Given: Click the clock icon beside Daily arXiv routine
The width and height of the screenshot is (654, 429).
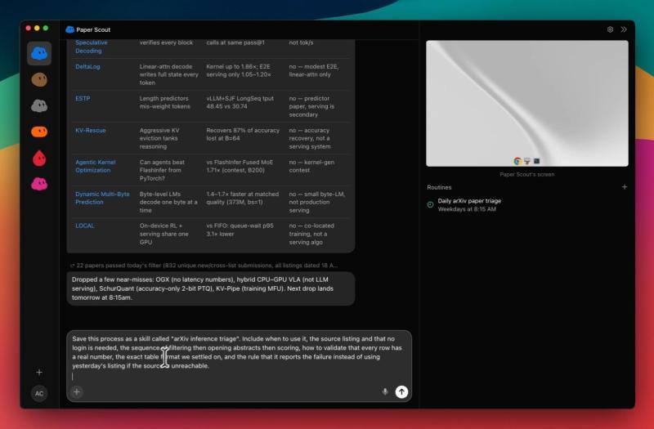Looking at the screenshot, I should (x=431, y=205).
